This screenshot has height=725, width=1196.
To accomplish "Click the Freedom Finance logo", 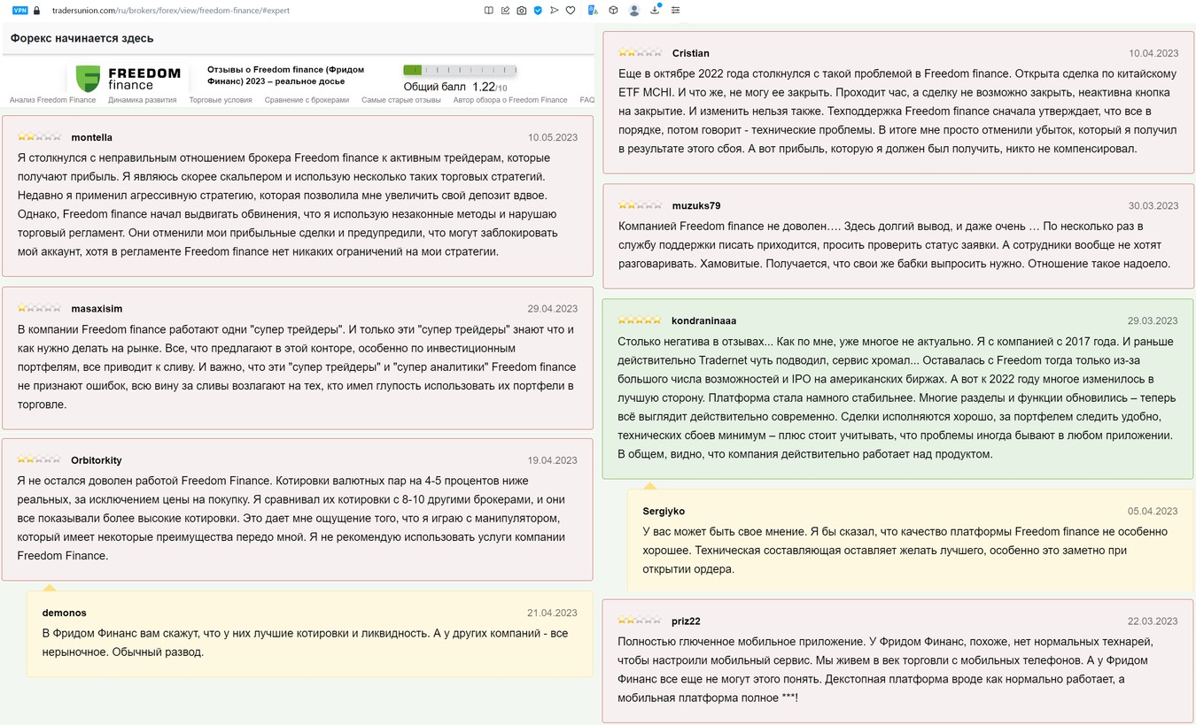I will click(128, 78).
